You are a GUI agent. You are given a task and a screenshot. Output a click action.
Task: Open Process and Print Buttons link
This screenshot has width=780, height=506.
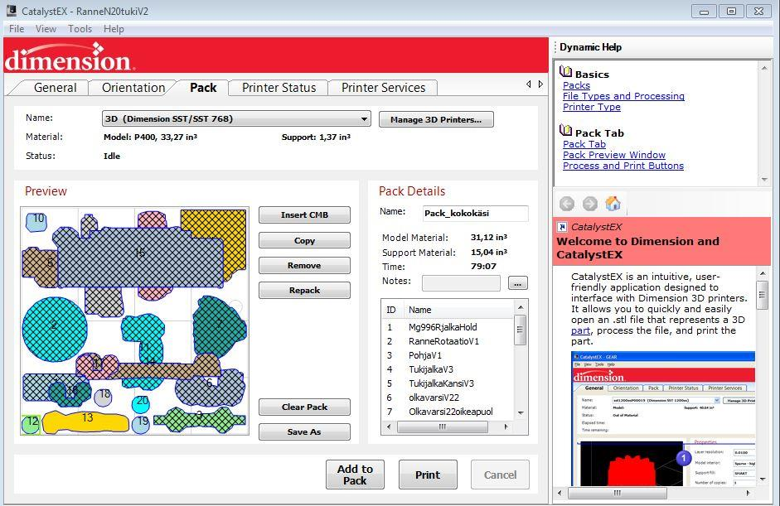623,166
